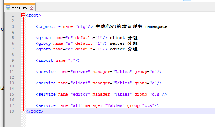Click the "server" service name value
The height and width of the screenshot is (127, 215).
pyautogui.click(x=80, y=72)
